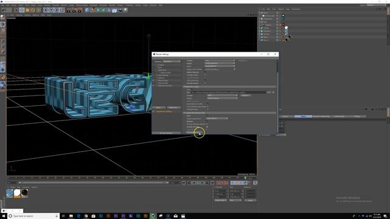Toggle 8 Bit Dithering checkbox
The image size is (390, 219).
(205, 80)
